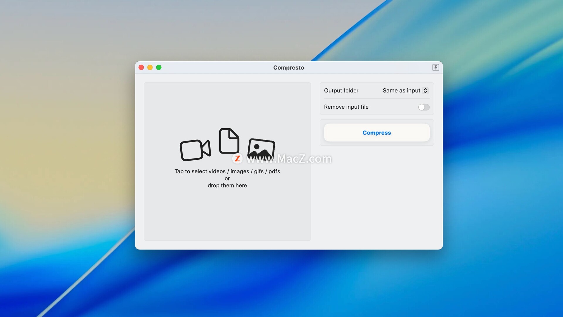Click the Remove input file label

(x=346, y=107)
